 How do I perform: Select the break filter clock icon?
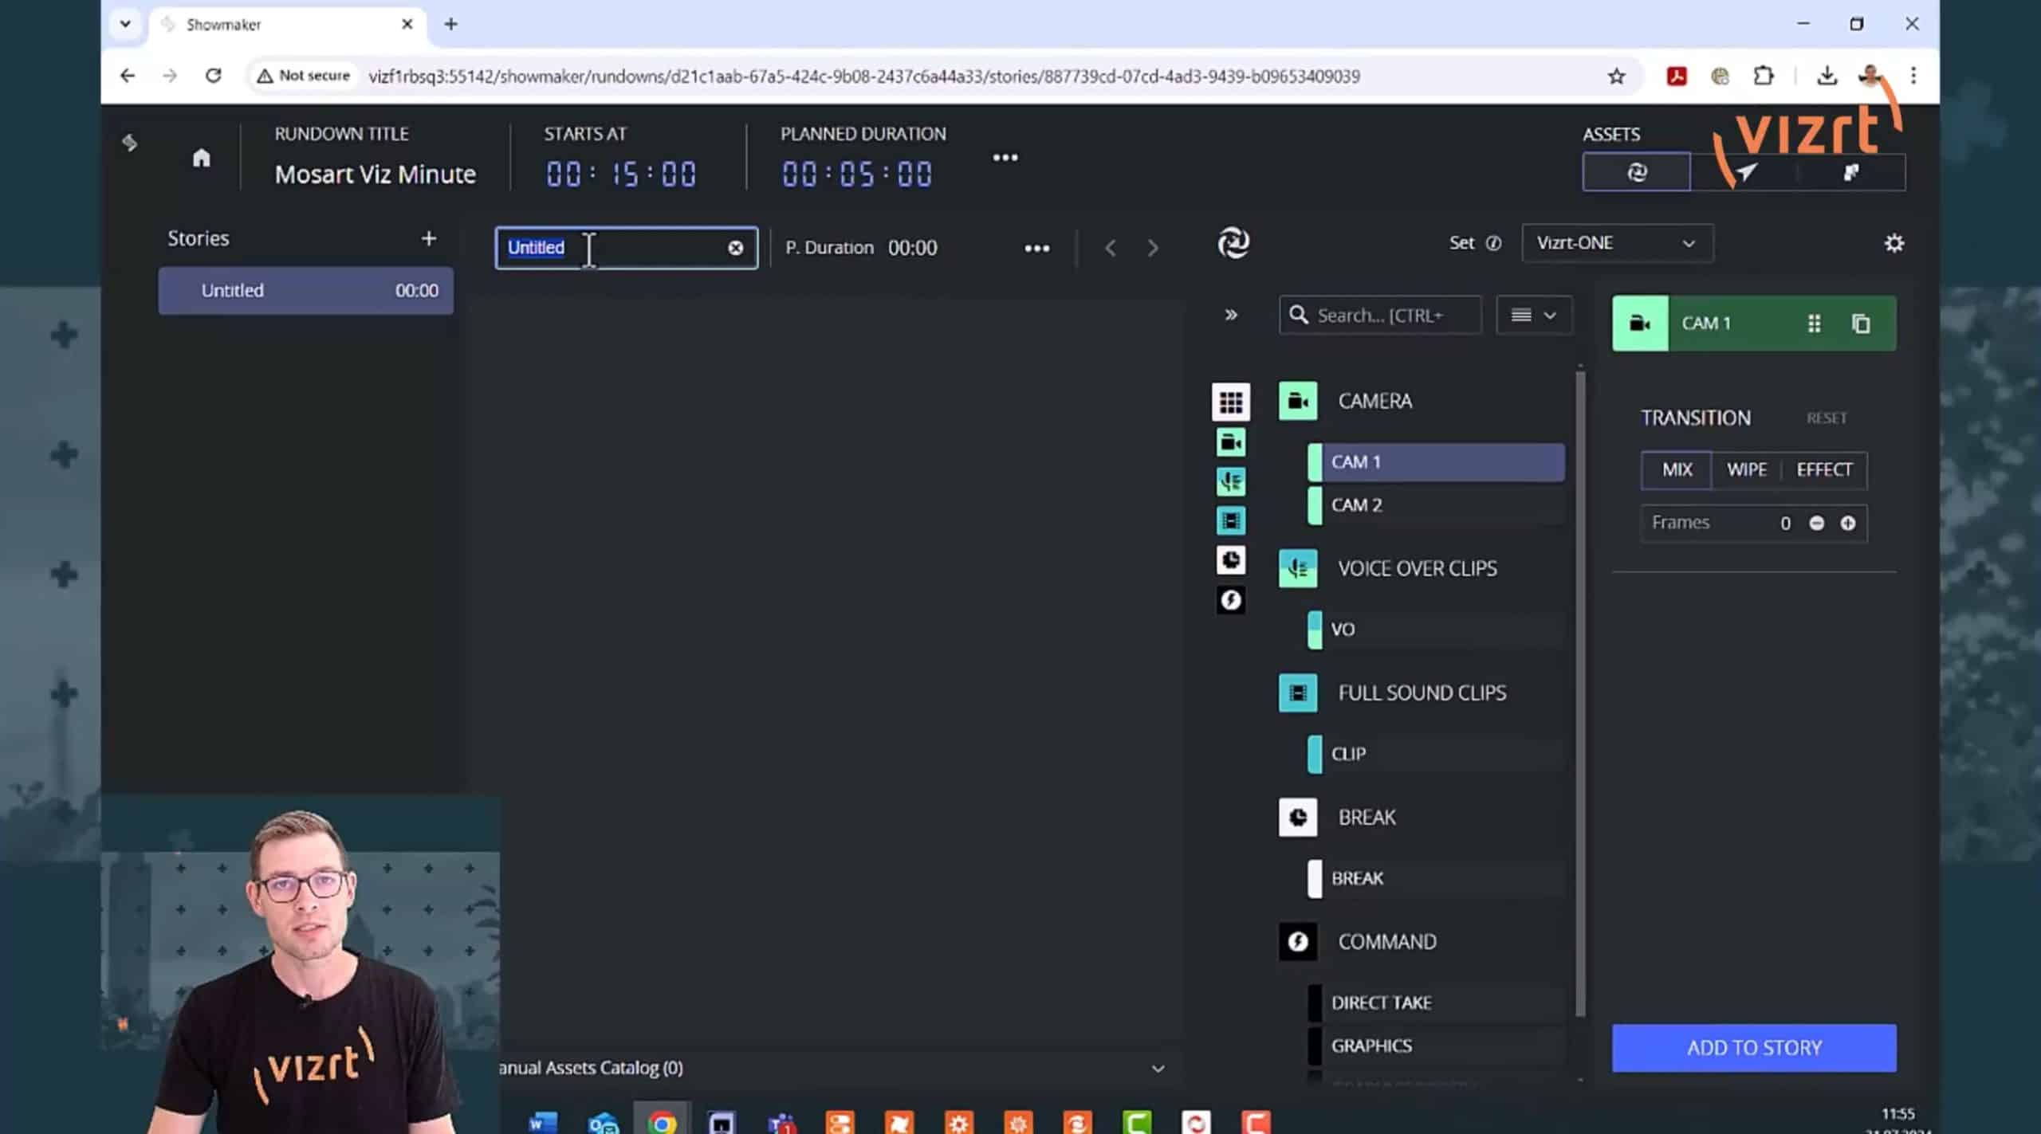tap(1231, 560)
